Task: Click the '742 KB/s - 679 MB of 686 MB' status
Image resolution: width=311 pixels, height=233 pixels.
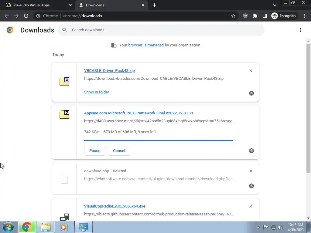Action: [x=120, y=132]
